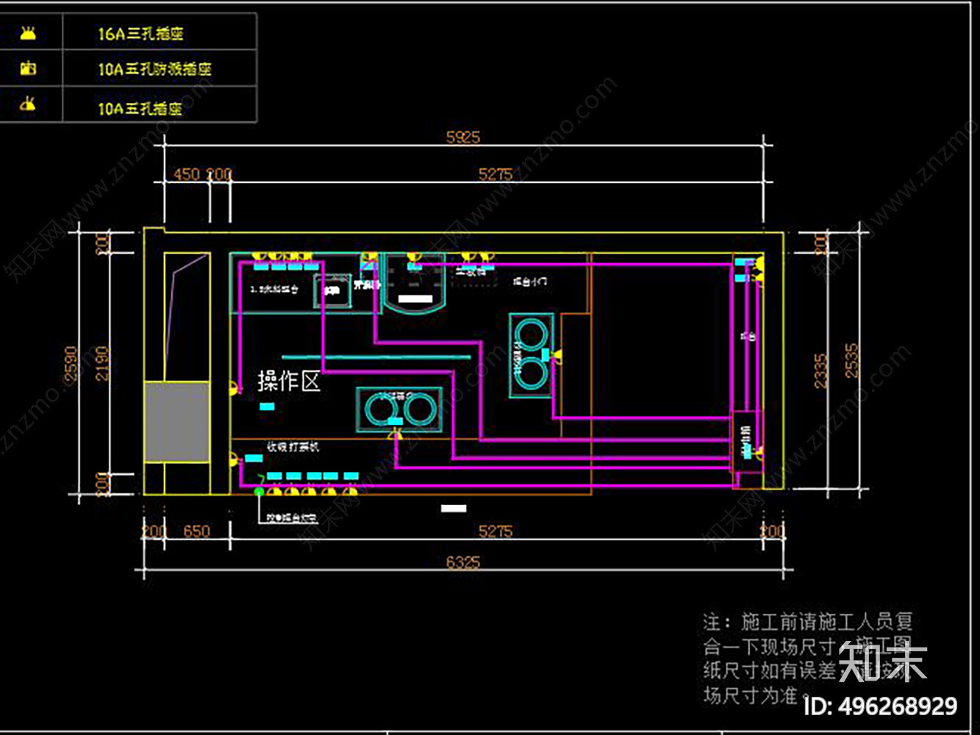980x735 pixels.
Task: Click the 收银打票机 label
Action: [x=293, y=446]
